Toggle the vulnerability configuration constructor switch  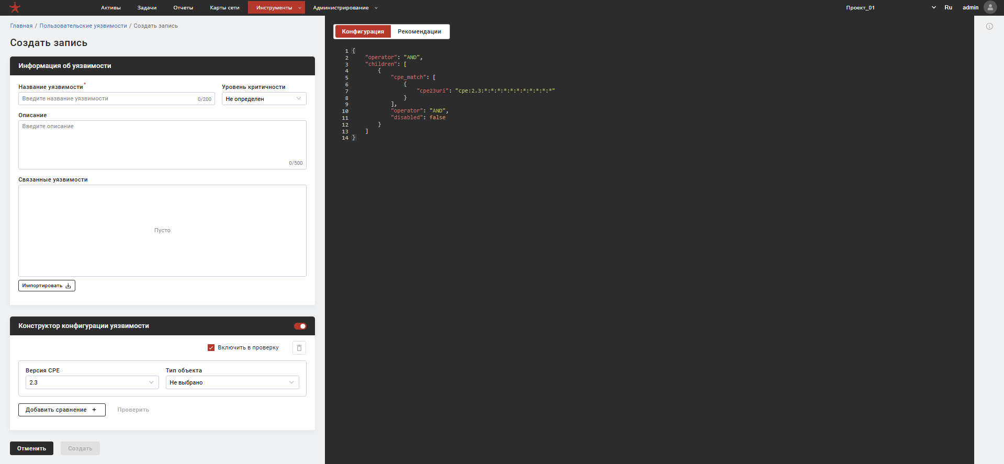point(300,326)
